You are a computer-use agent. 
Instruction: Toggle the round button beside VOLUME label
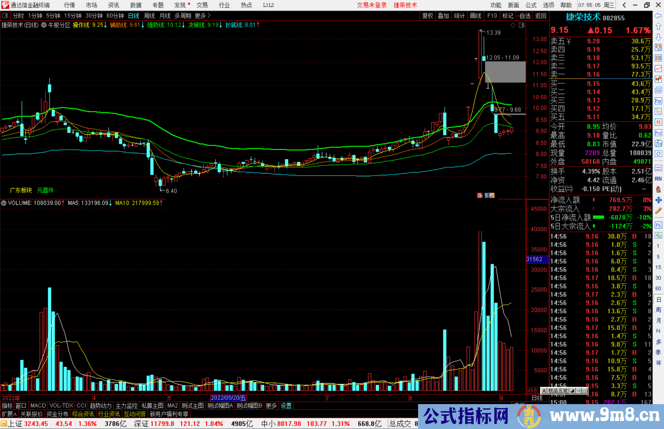pyautogui.click(x=4, y=203)
